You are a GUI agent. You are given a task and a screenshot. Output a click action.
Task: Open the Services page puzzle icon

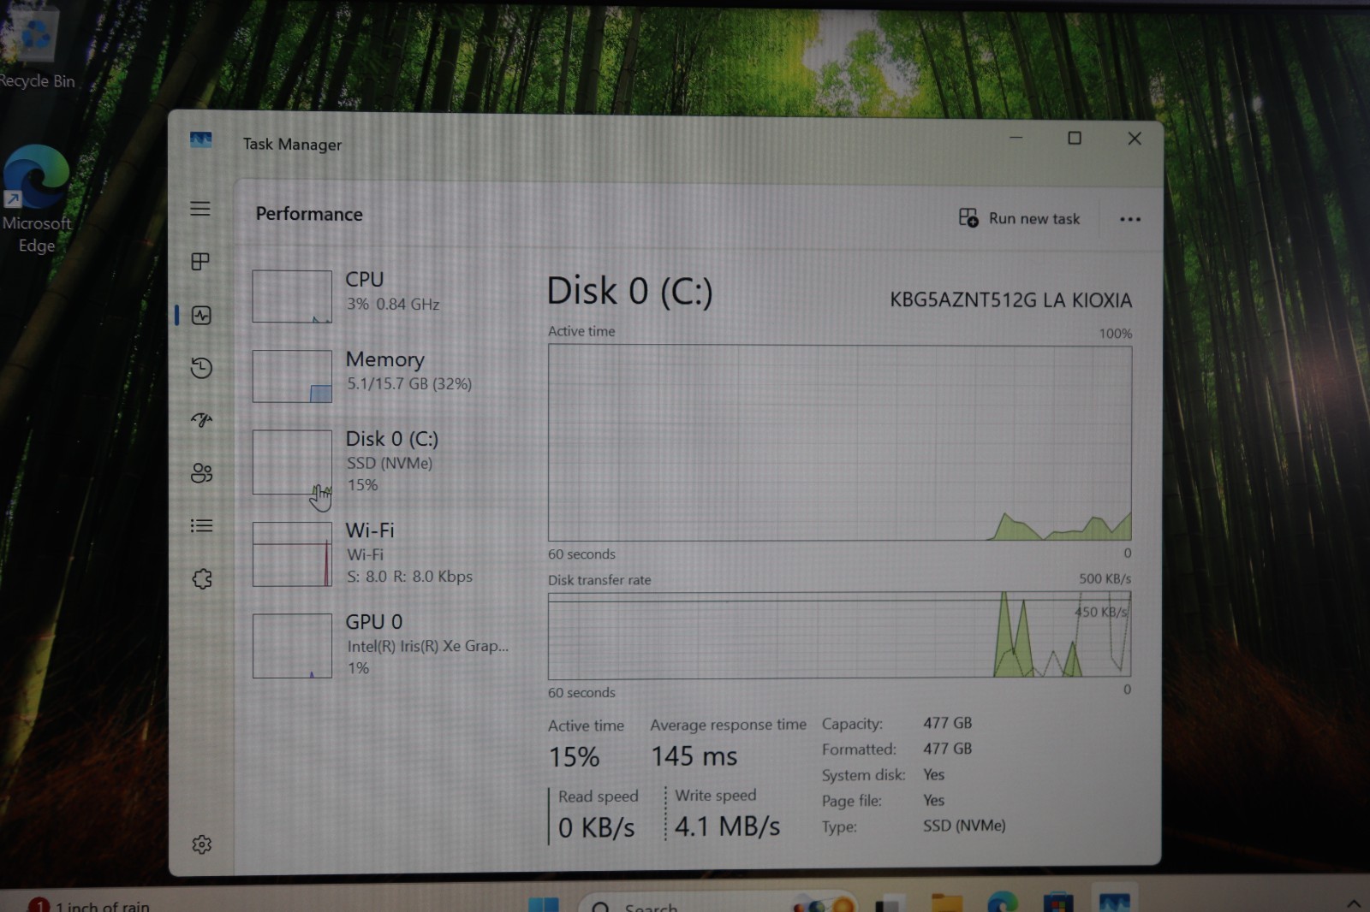coord(202,579)
